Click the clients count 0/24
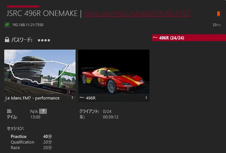Image resolution: width=226 pixels, height=153 pixels. [x=107, y=111]
